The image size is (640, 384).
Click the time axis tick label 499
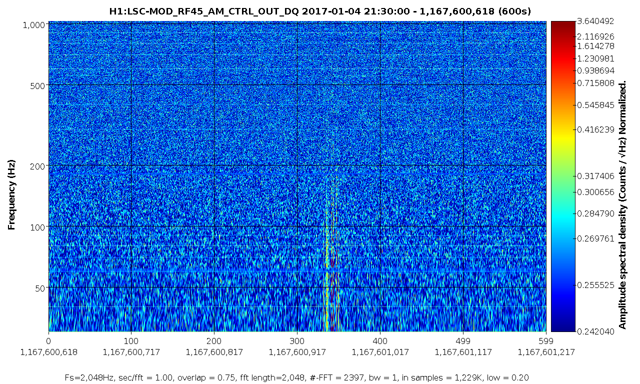tap(463, 341)
